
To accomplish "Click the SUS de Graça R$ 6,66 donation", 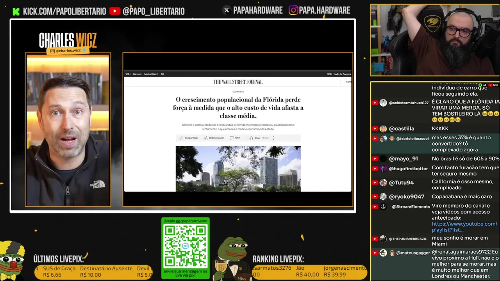I will [59, 272].
